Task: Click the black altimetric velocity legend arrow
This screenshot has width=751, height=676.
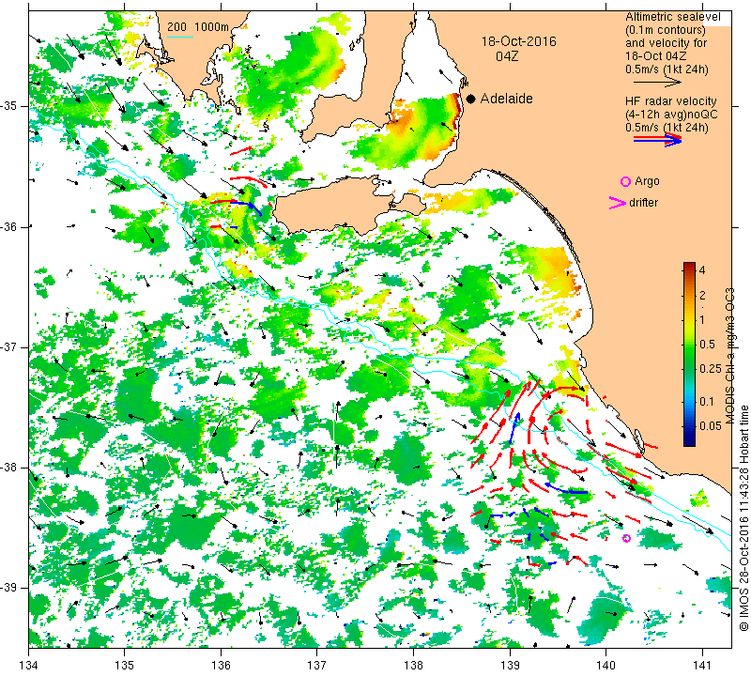Action: point(658,83)
